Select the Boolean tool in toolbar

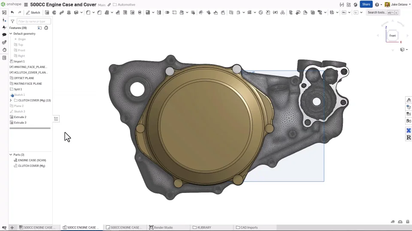[x=167, y=12]
